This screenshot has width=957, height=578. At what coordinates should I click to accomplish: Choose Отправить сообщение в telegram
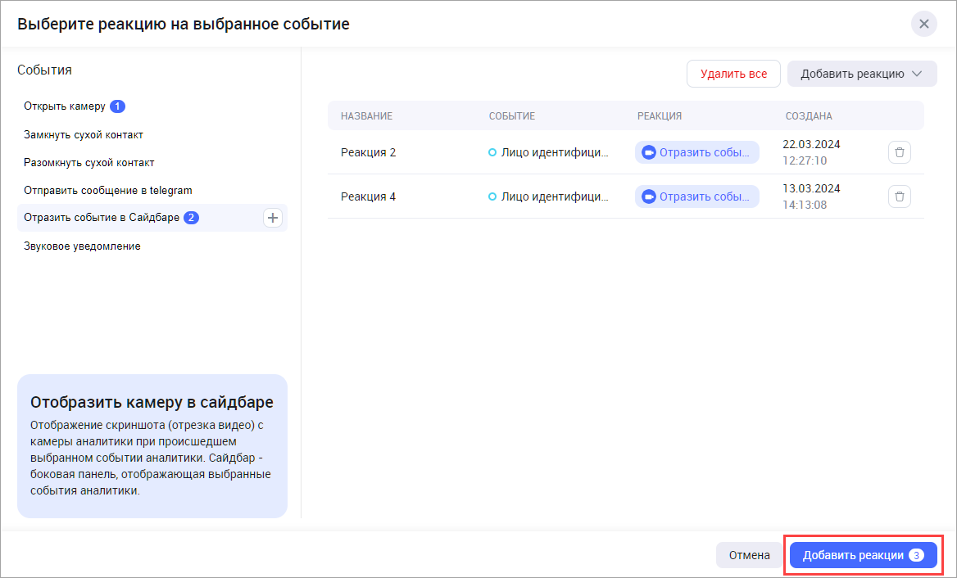tap(107, 190)
